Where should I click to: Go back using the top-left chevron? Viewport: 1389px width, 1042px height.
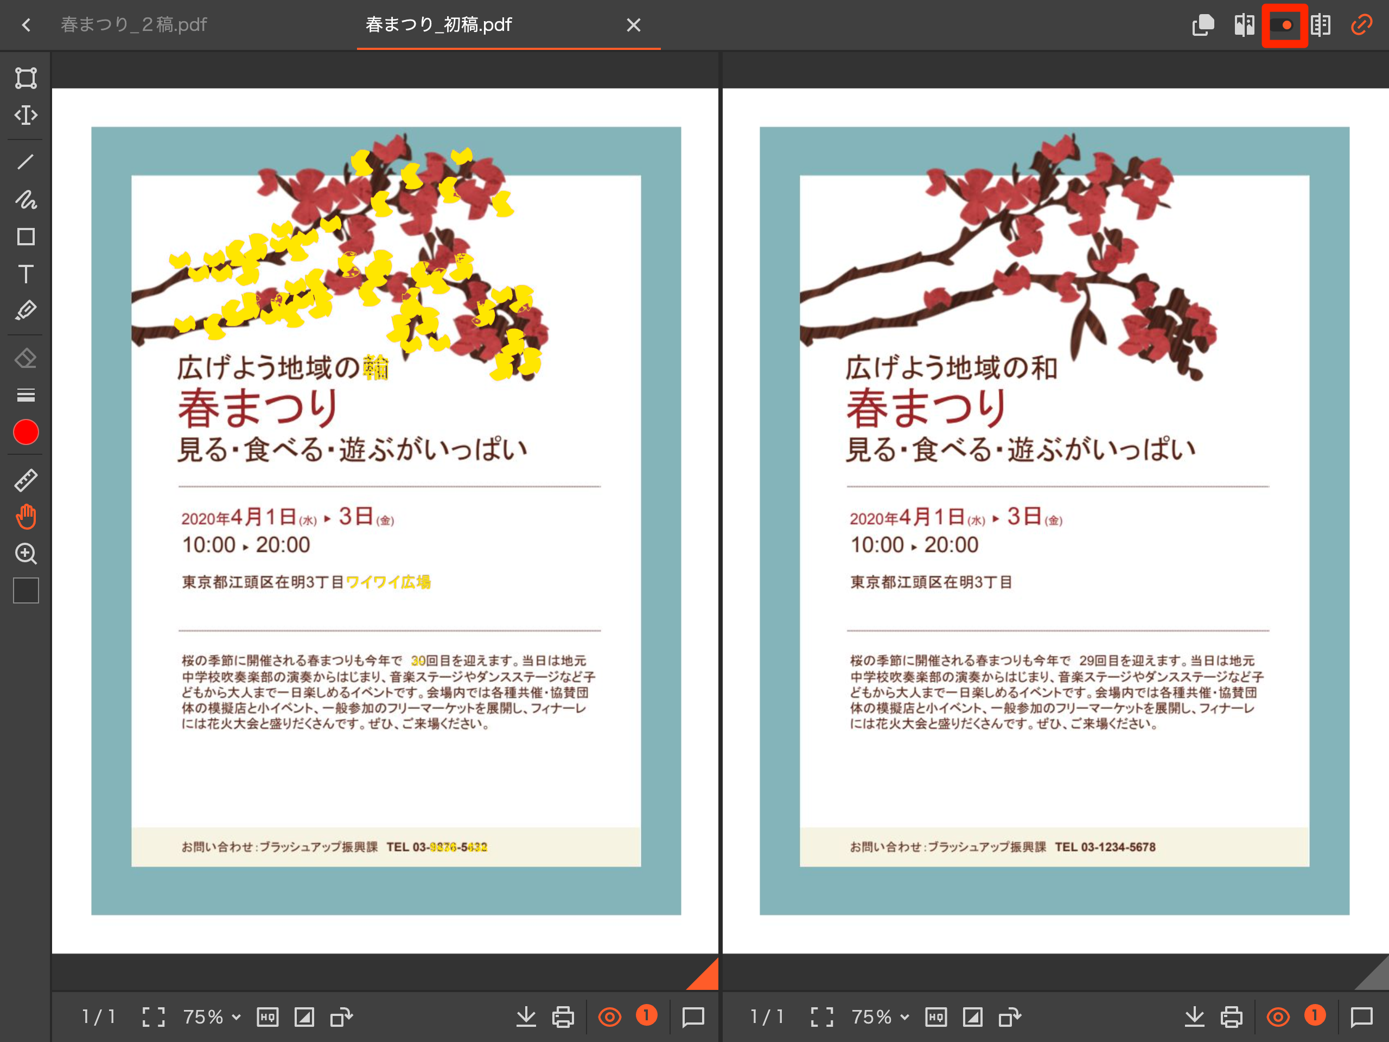[26, 25]
